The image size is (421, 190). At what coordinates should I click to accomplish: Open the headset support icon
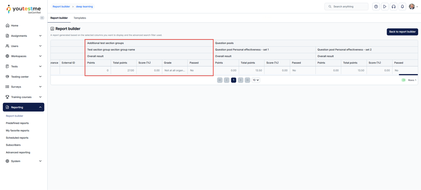[x=394, y=7]
